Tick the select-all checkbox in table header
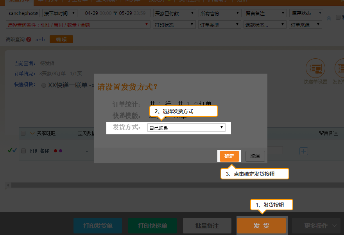The width and height of the screenshot is (344, 235). coord(23,134)
